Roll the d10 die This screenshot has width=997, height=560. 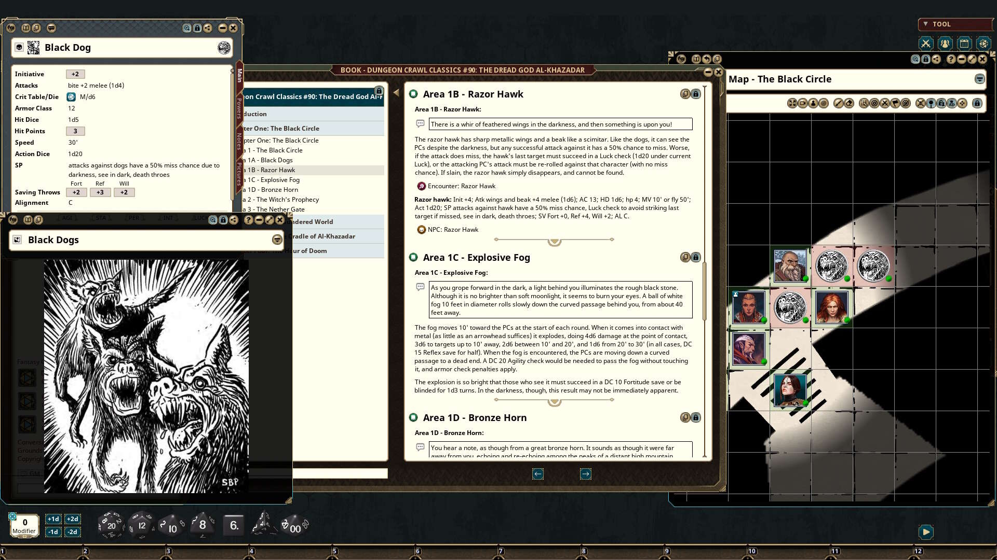171,526
